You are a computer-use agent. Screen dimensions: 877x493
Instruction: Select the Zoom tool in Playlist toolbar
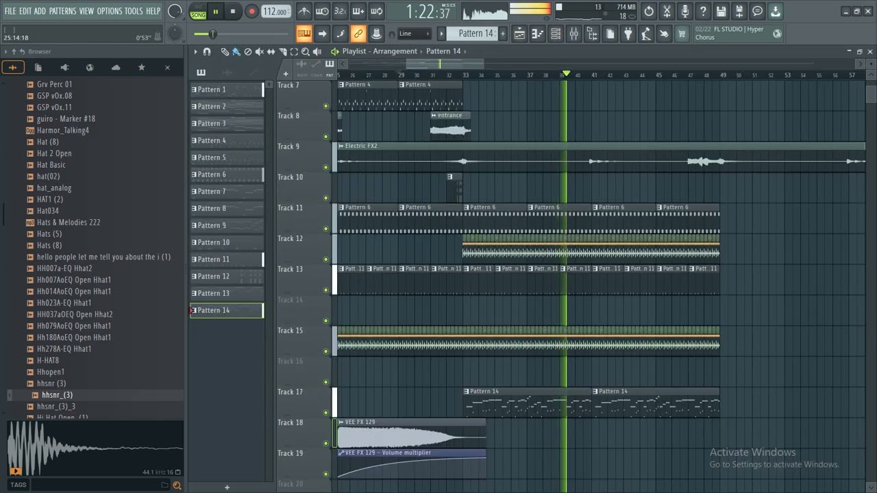(306, 51)
